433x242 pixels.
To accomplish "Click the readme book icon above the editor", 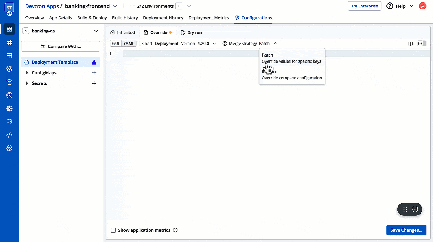I will pyautogui.click(x=411, y=44).
